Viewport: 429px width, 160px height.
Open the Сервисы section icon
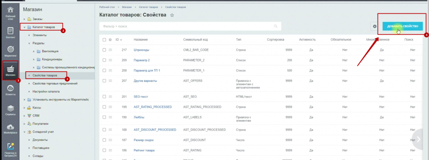pyautogui.click(x=10, y=110)
